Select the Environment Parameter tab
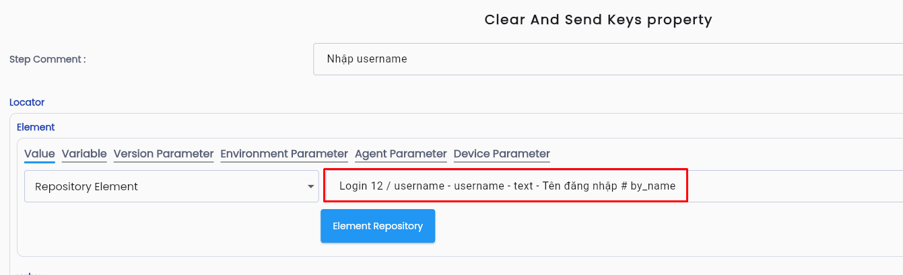Screen dimensions: 903x275 tap(284, 154)
